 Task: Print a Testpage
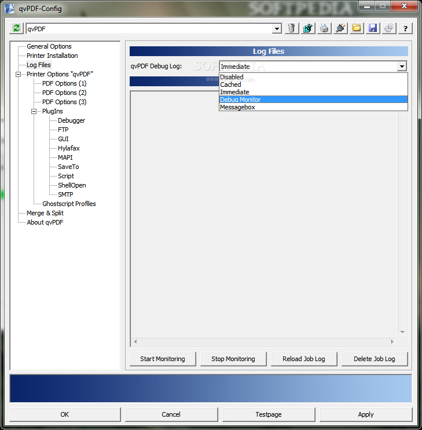[269, 414]
